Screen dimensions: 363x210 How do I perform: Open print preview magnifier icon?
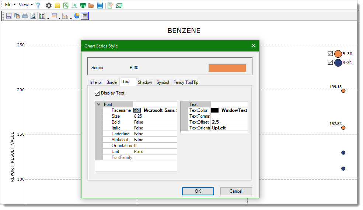33,16
